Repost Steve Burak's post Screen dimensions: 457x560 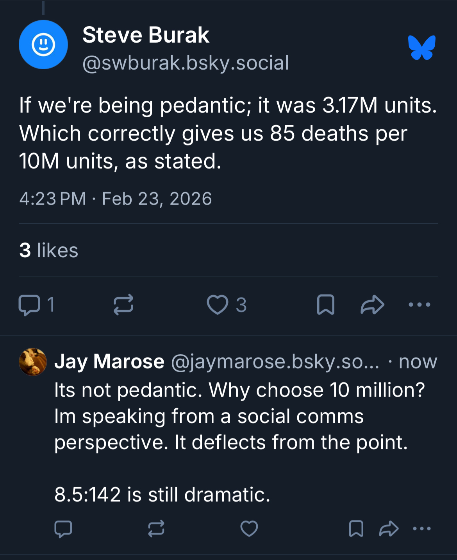[123, 305]
